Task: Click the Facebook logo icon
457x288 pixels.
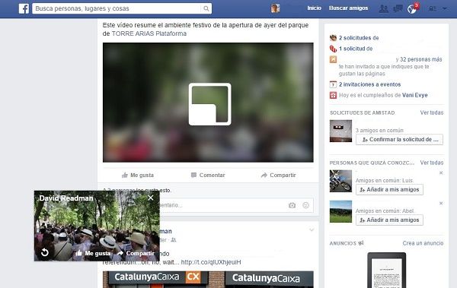Action: point(24,8)
